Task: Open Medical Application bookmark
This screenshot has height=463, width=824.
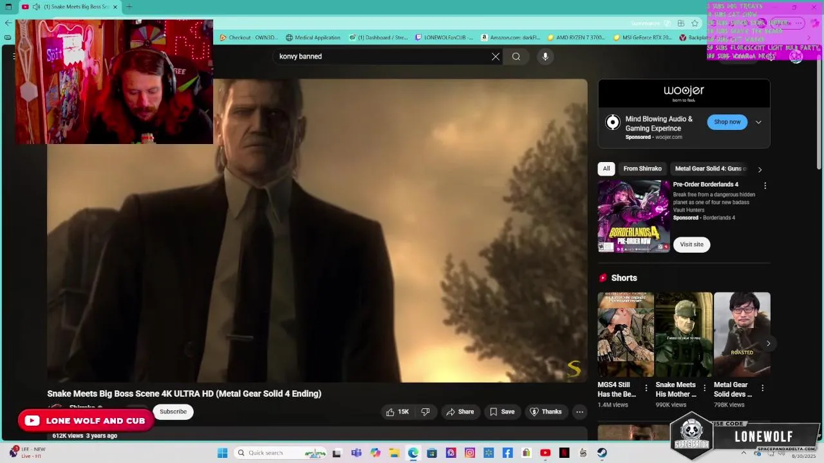Action: coord(313,37)
